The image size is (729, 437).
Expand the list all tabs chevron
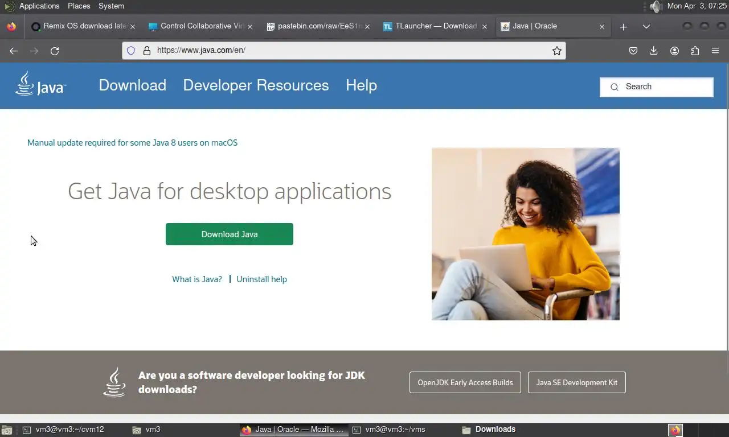coord(646,27)
